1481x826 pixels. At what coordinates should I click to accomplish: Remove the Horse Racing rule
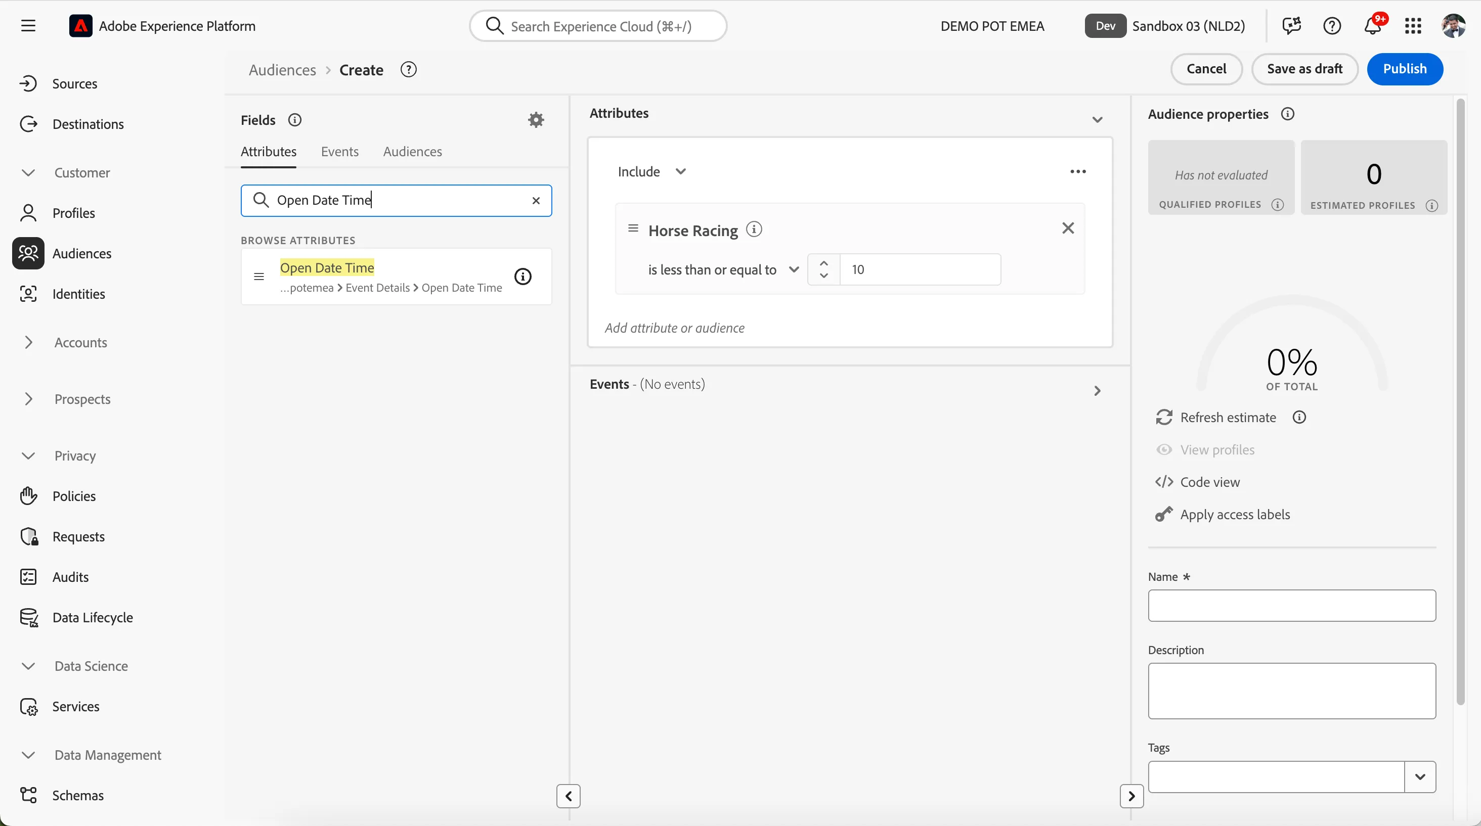[1068, 228]
